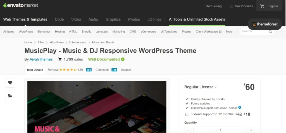The width and height of the screenshot is (286, 133).
Task: Decrease quantity with minus button
Action: point(188,130)
